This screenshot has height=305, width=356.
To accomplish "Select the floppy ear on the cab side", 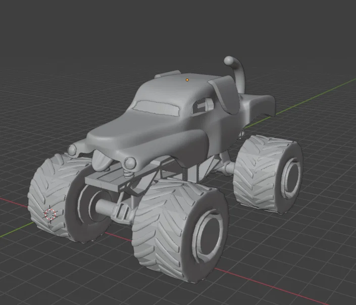I will (x=225, y=94).
